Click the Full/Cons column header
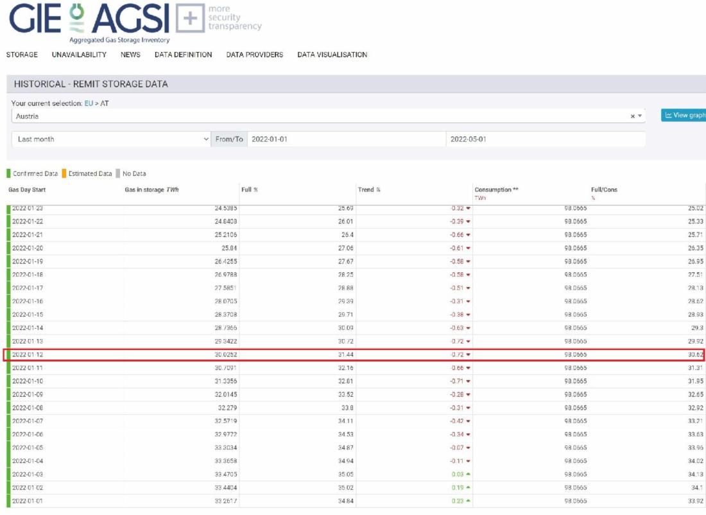Image resolution: width=706 pixels, height=515 pixels. [604, 189]
